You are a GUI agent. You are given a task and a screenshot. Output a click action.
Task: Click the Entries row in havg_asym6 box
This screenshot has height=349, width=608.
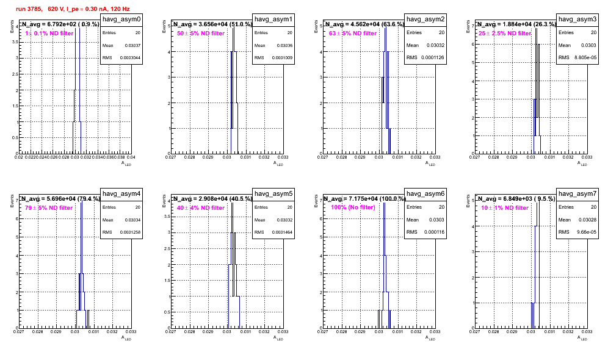click(x=425, y=207)
